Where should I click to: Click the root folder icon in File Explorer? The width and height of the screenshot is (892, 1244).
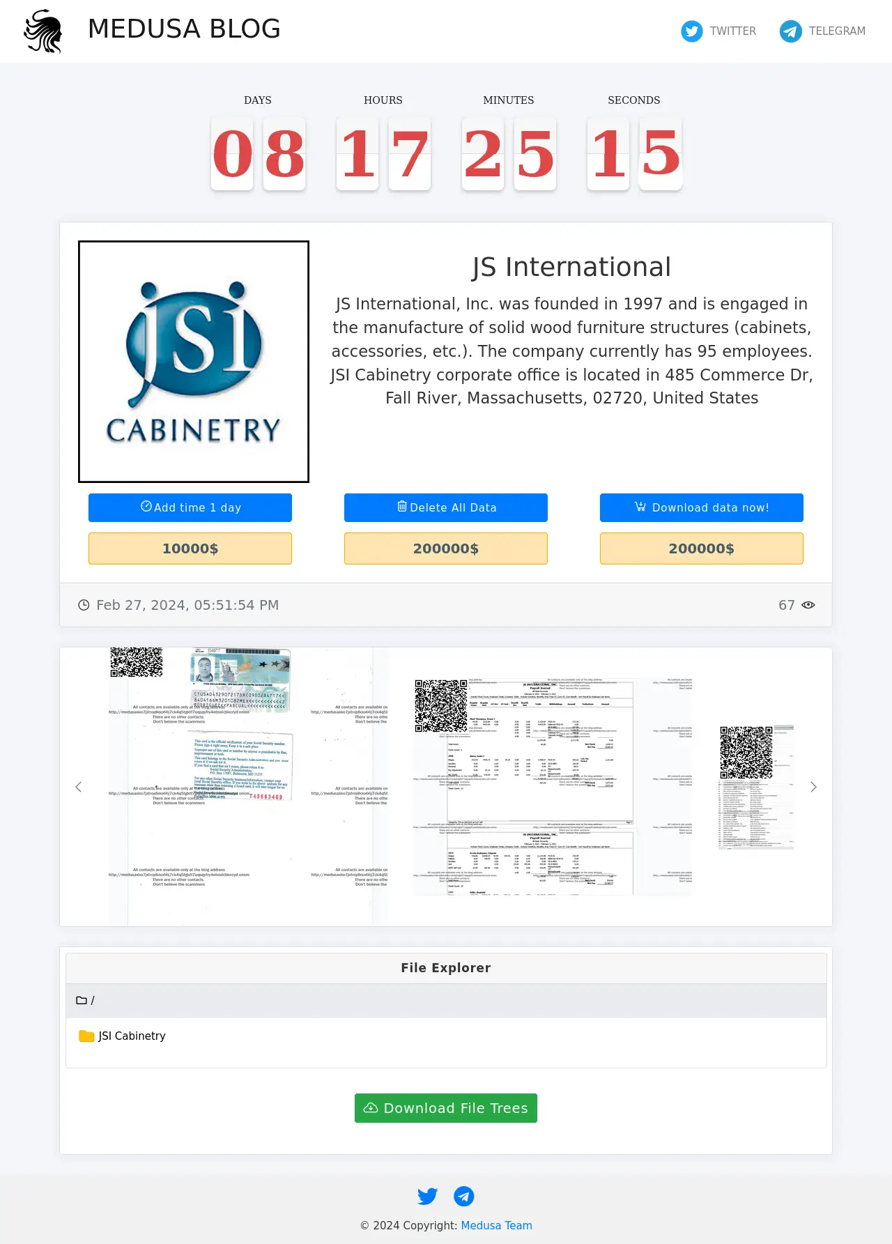click(82, 1001)
